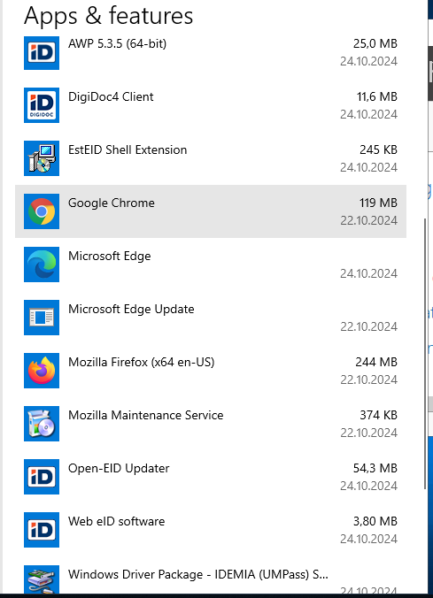
Task: Click the vertical scrollbar of the apps list
Action: pos(425,353)
